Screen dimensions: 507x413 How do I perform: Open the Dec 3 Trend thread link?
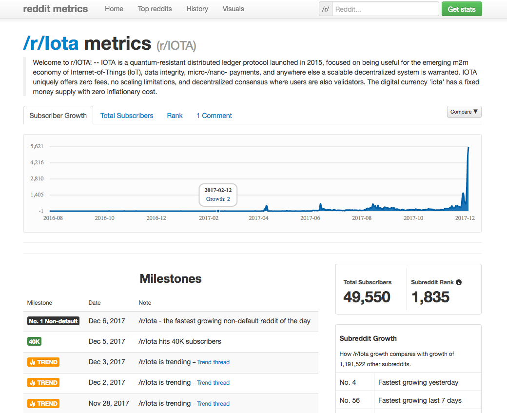[213, 362]
